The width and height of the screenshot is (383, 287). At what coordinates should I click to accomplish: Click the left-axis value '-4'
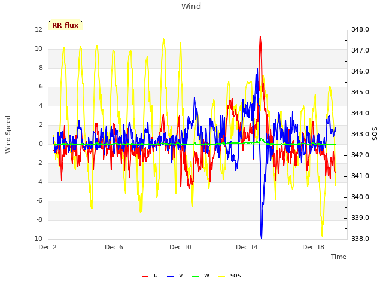(x=39, y=182)
